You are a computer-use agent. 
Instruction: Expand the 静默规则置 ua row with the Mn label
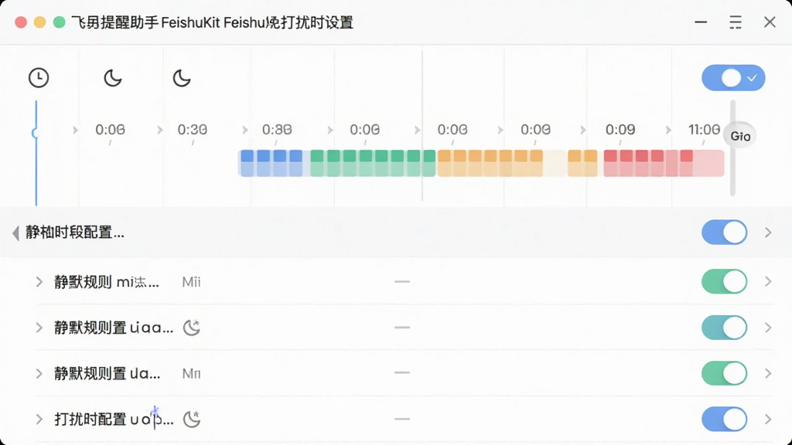click(39, 373)
